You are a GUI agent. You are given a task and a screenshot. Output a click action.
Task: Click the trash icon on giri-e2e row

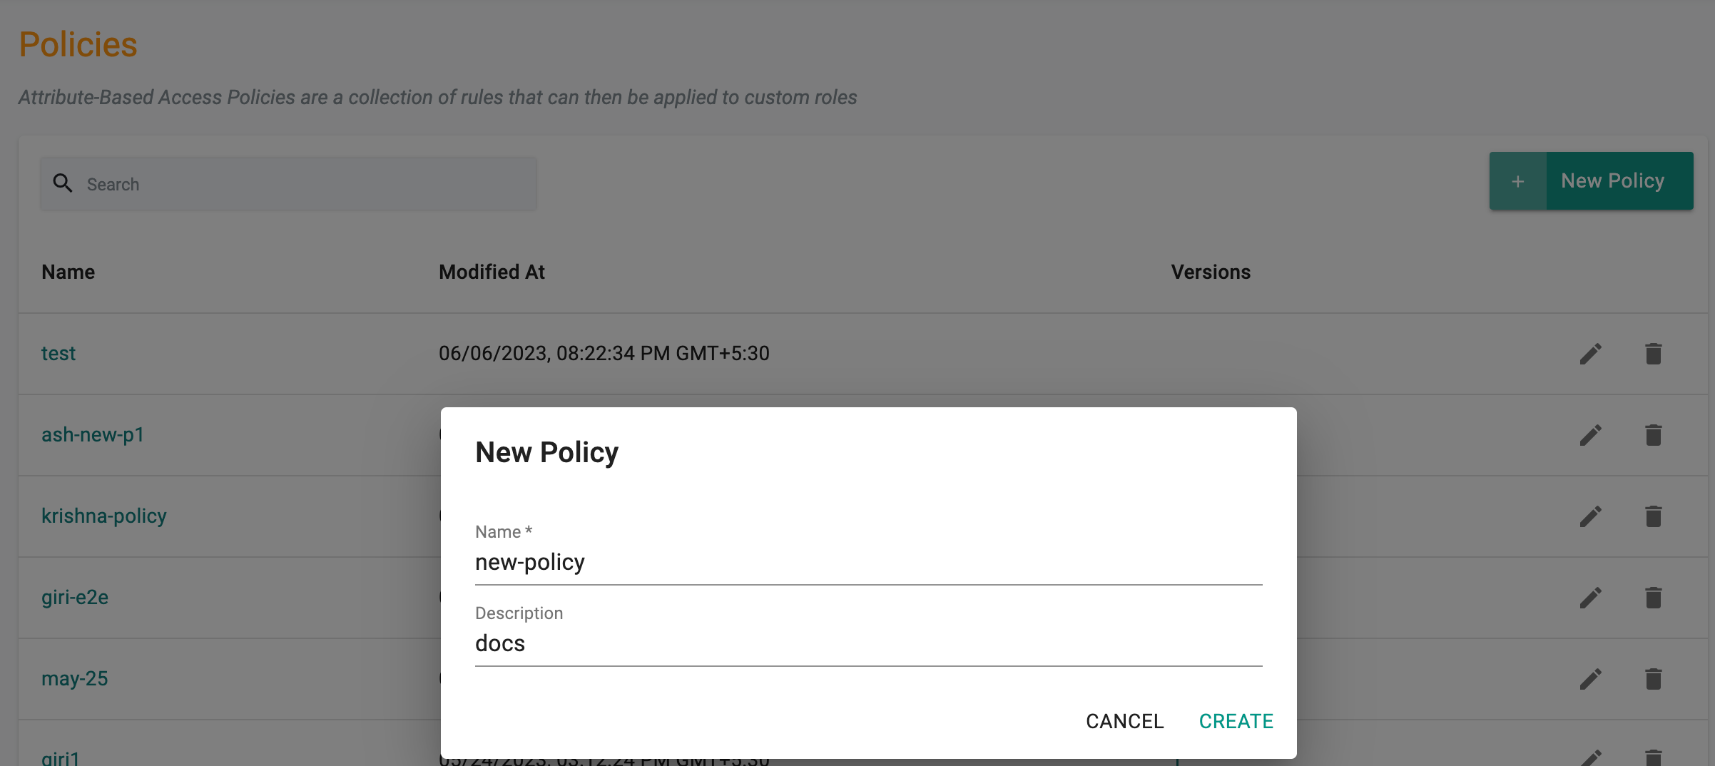click(x=1653, y=598)
